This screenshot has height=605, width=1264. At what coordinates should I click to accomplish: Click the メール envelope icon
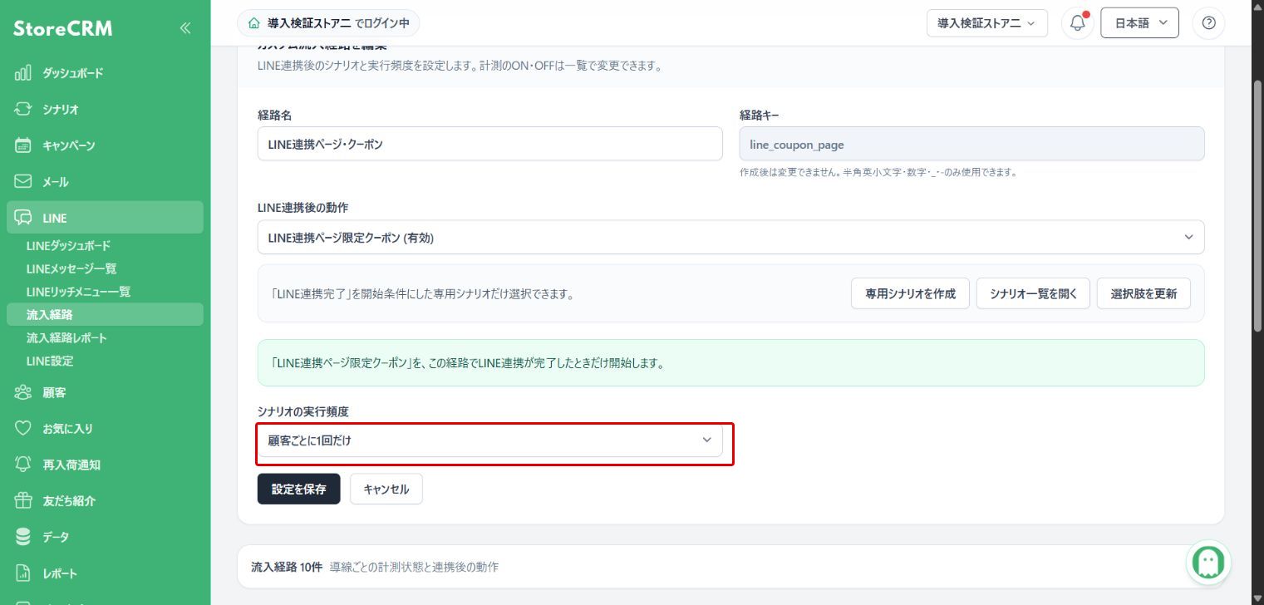[23, 181]
